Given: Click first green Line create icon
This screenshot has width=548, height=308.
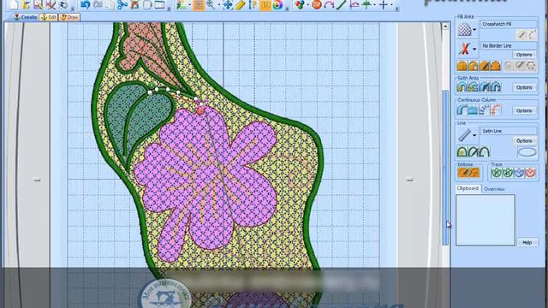Looking at the screenshot, I should [462, 151].
